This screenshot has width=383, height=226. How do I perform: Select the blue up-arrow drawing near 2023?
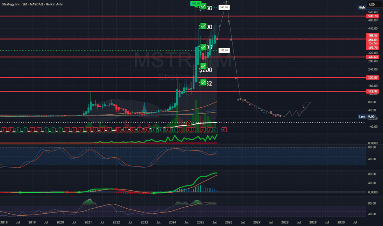coord(144,108)
